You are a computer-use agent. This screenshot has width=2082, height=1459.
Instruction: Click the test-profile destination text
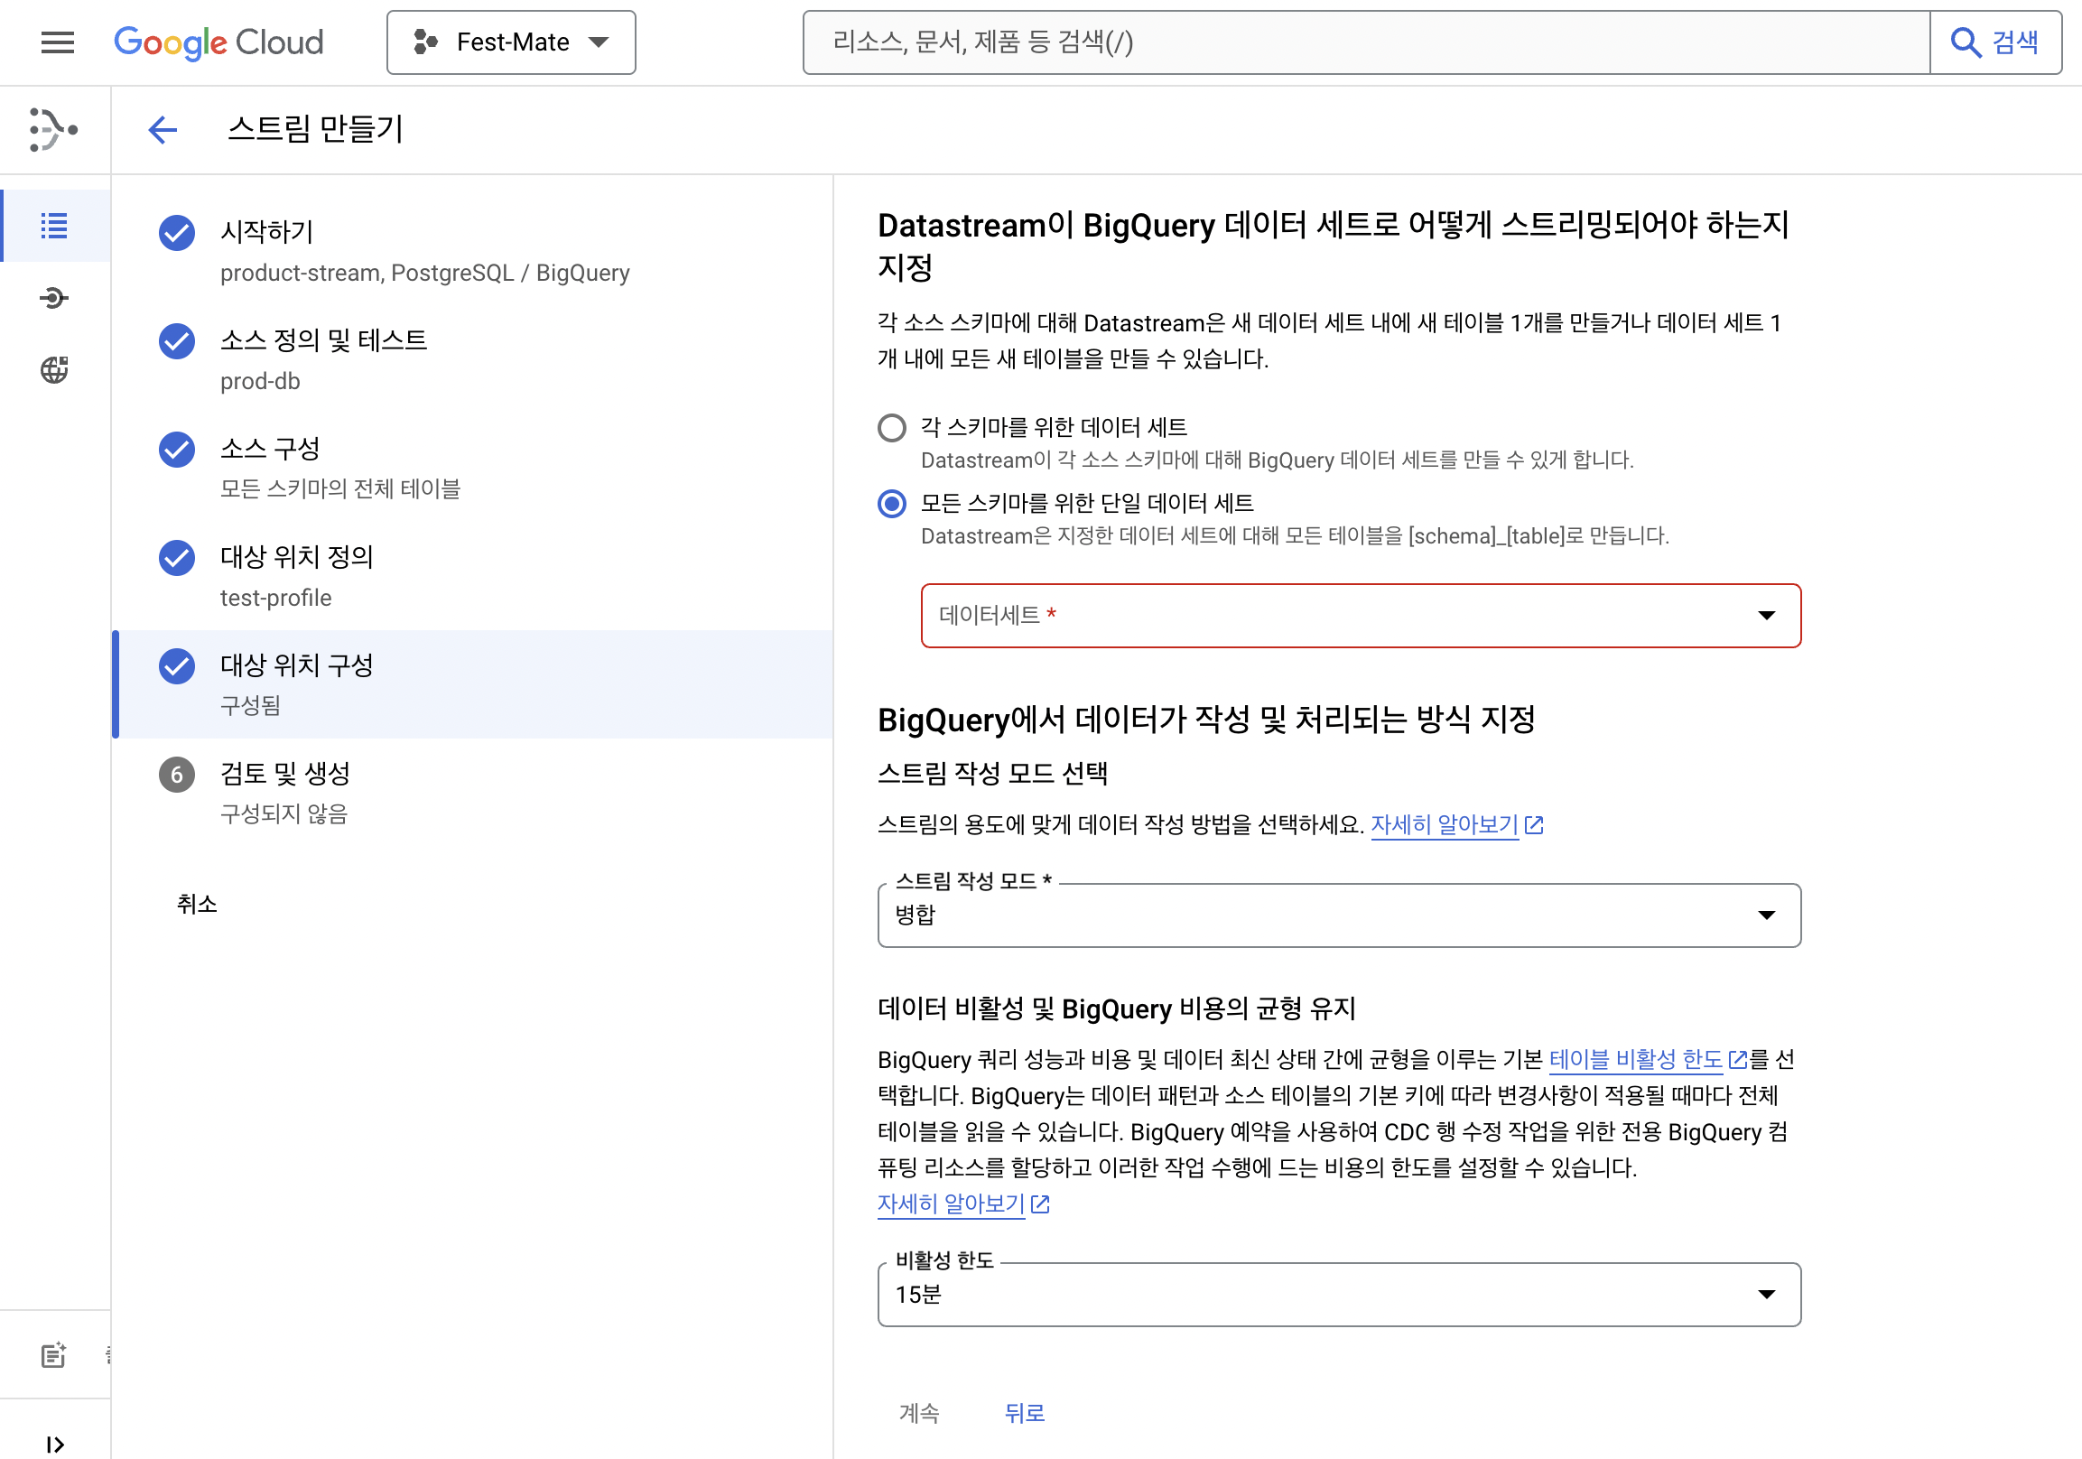(x=275, y=598)
